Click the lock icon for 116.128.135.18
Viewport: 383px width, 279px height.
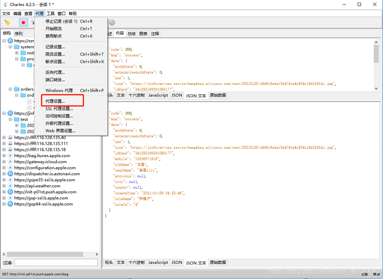[x=10, y=150]
